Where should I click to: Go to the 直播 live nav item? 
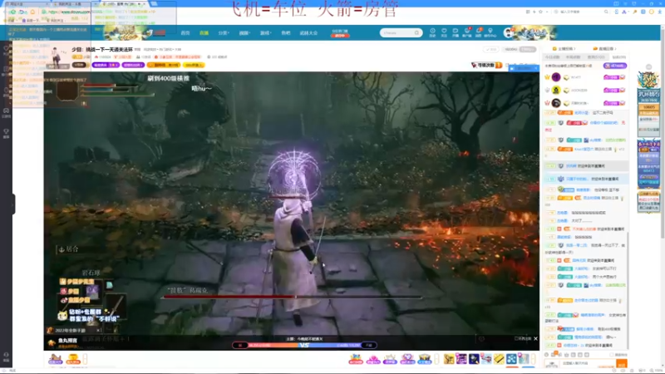204,33
